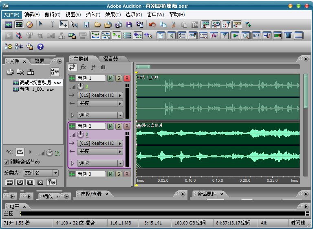
Task: Adjust preview volume knob showing 15
Action: coord(49,153)
